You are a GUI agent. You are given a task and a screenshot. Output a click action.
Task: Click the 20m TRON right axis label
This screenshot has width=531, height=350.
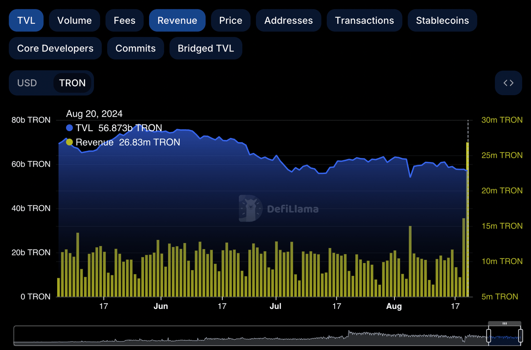click(x=502, y=191)
